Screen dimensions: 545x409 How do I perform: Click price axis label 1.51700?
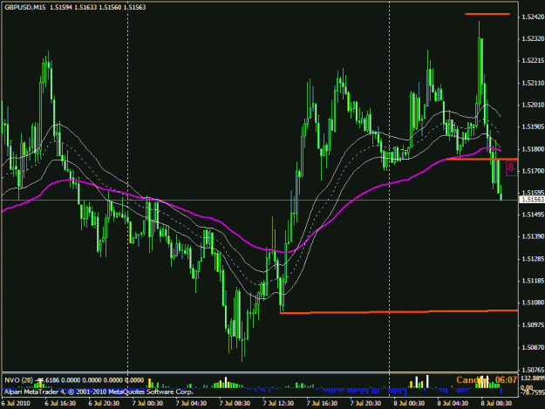click(x=533, y=171)
